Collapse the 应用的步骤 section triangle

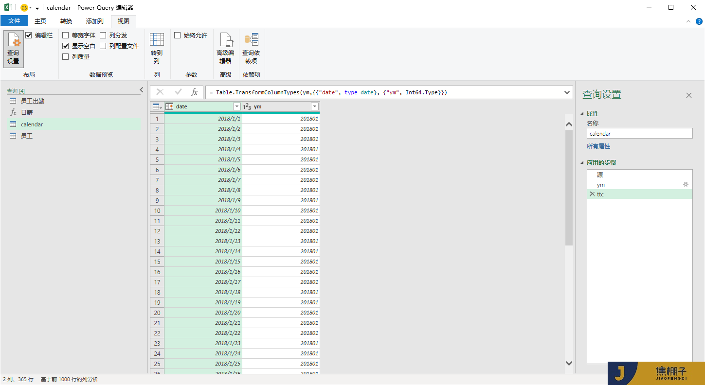coord(583,162)
